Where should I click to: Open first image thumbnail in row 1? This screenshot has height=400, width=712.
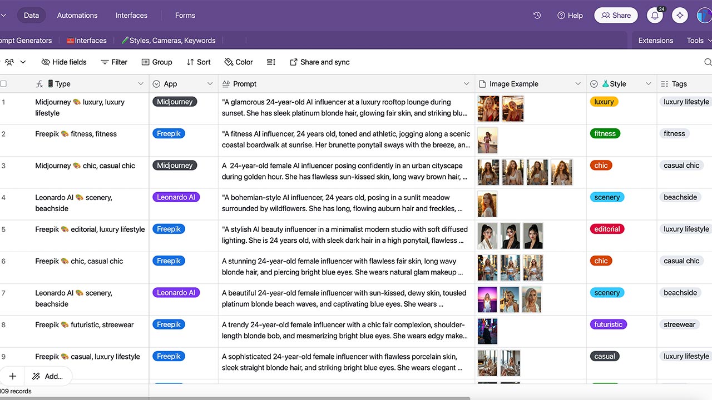point(488,108)
